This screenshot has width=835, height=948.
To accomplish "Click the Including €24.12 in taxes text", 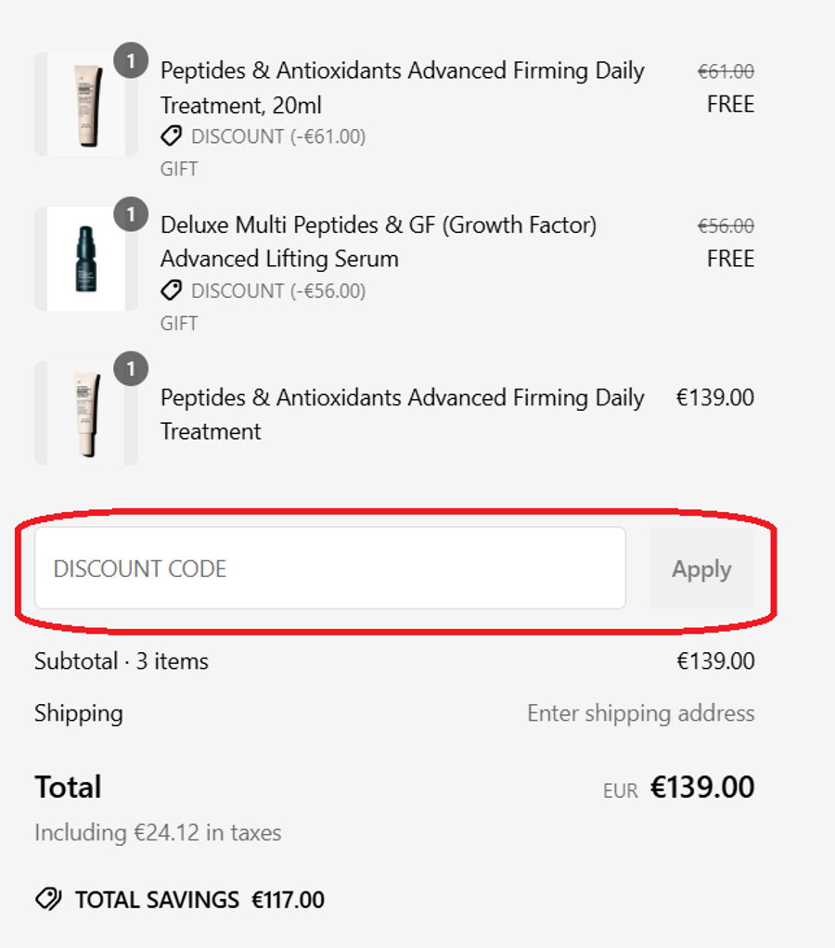I will pos(158,833).
